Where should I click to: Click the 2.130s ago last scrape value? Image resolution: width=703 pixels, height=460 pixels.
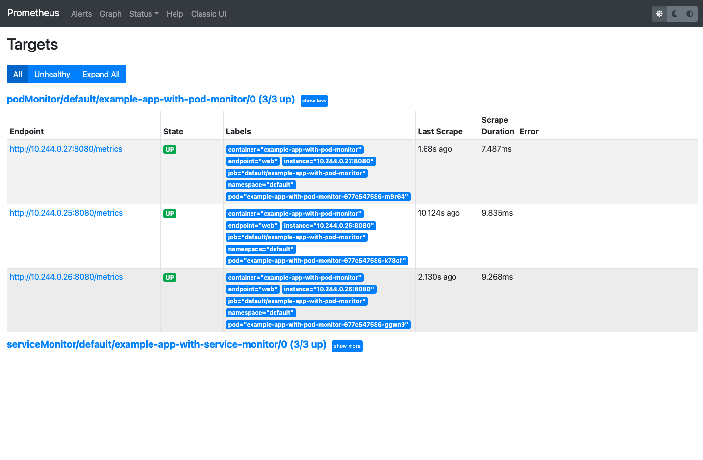[437, 277]
